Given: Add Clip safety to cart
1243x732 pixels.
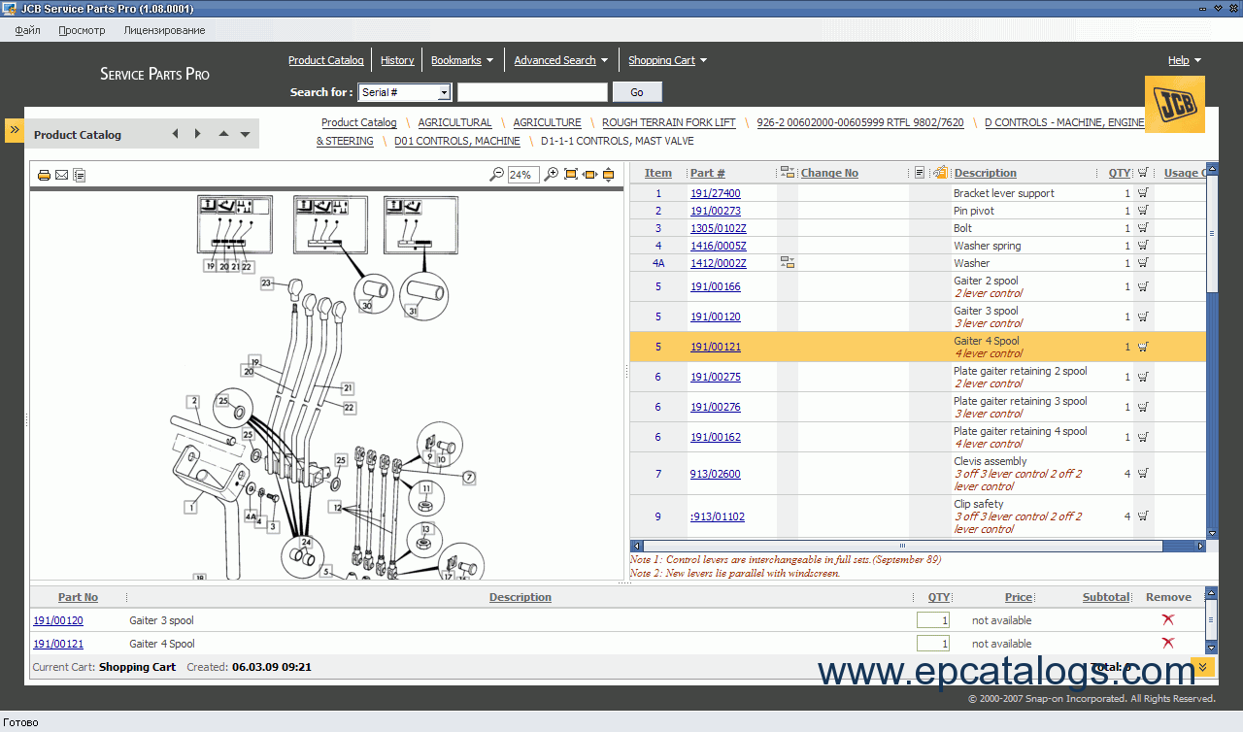Looking at the screenshot, I should pos(1143,516).
